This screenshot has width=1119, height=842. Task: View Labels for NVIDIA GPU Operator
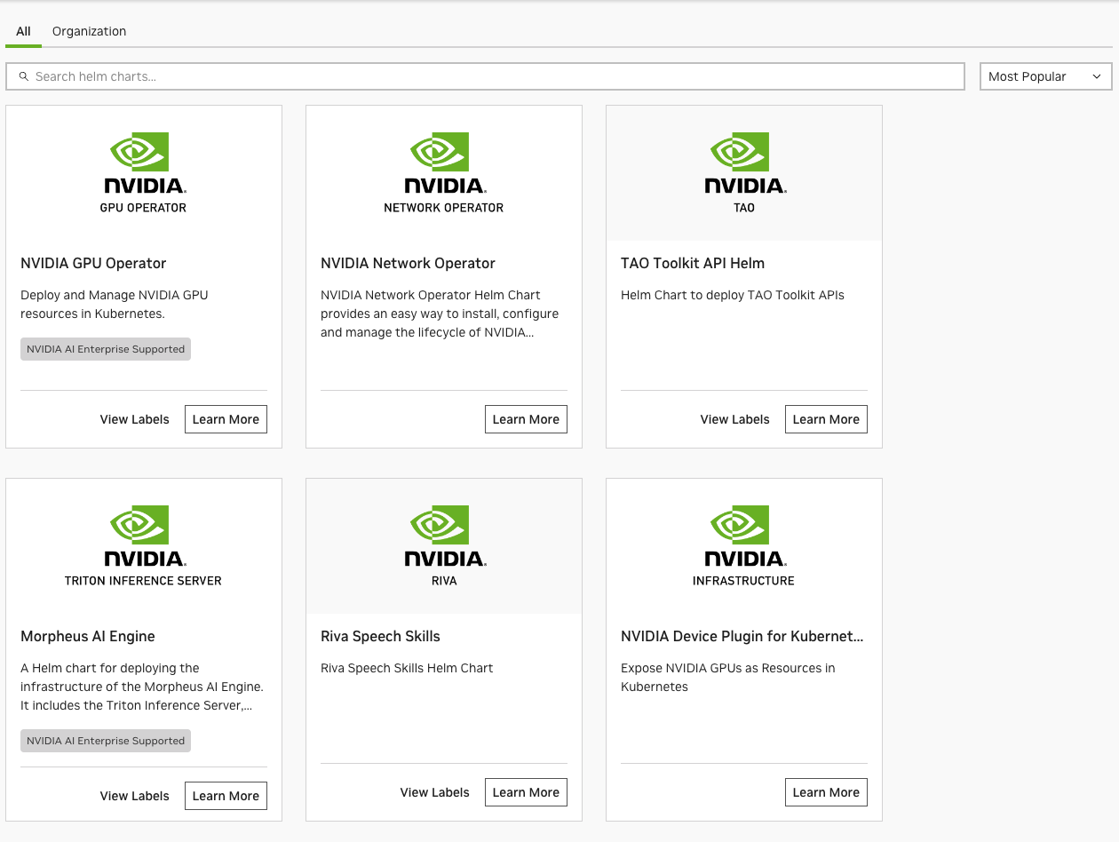pyautogui.click(x=134, y=419)
